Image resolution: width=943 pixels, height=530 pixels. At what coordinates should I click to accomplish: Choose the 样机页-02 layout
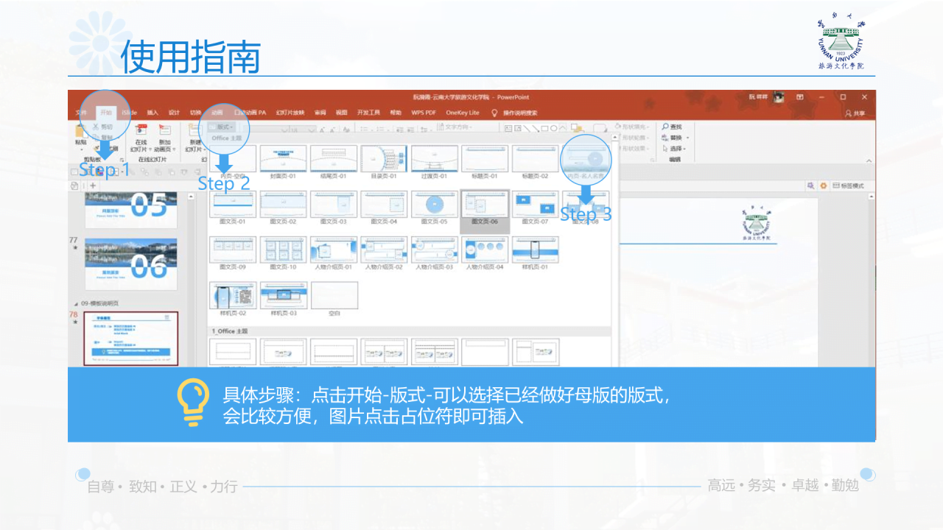tap(234, 299)
